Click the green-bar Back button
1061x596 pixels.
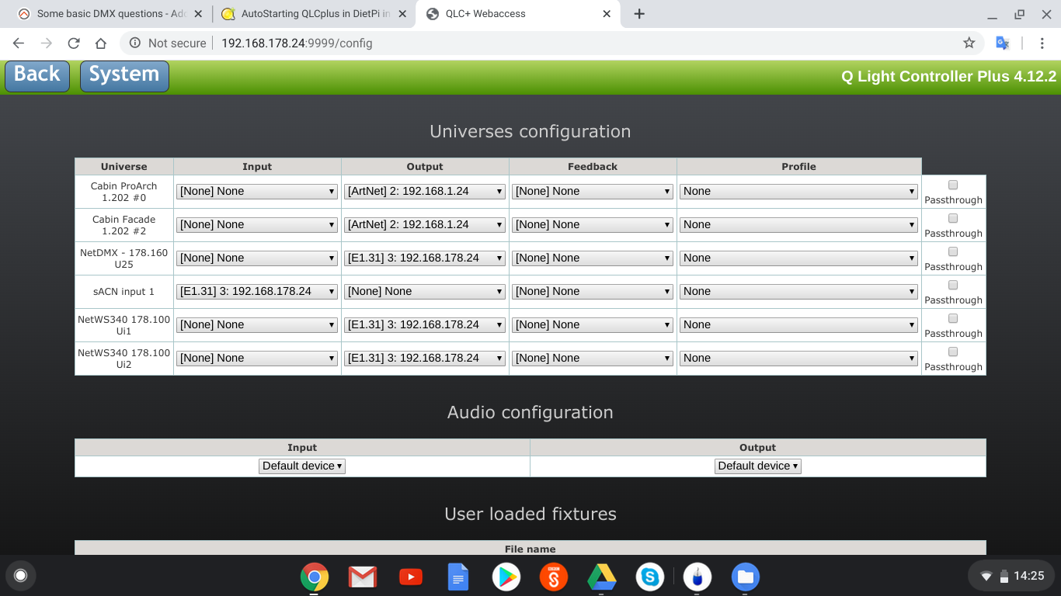[37, 76]
